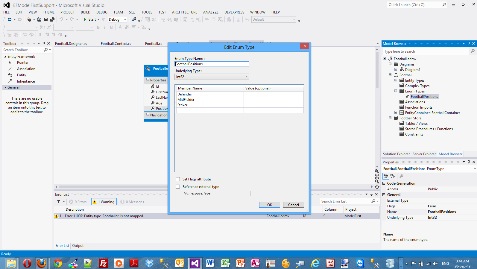Select the Inheritance tool in Toolbox
This screenshot has width=477, height=269.
pyautogui.click(x=26, y=81)
